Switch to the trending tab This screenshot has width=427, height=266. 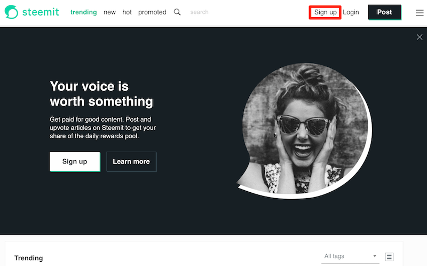click(x=83, y=12)
